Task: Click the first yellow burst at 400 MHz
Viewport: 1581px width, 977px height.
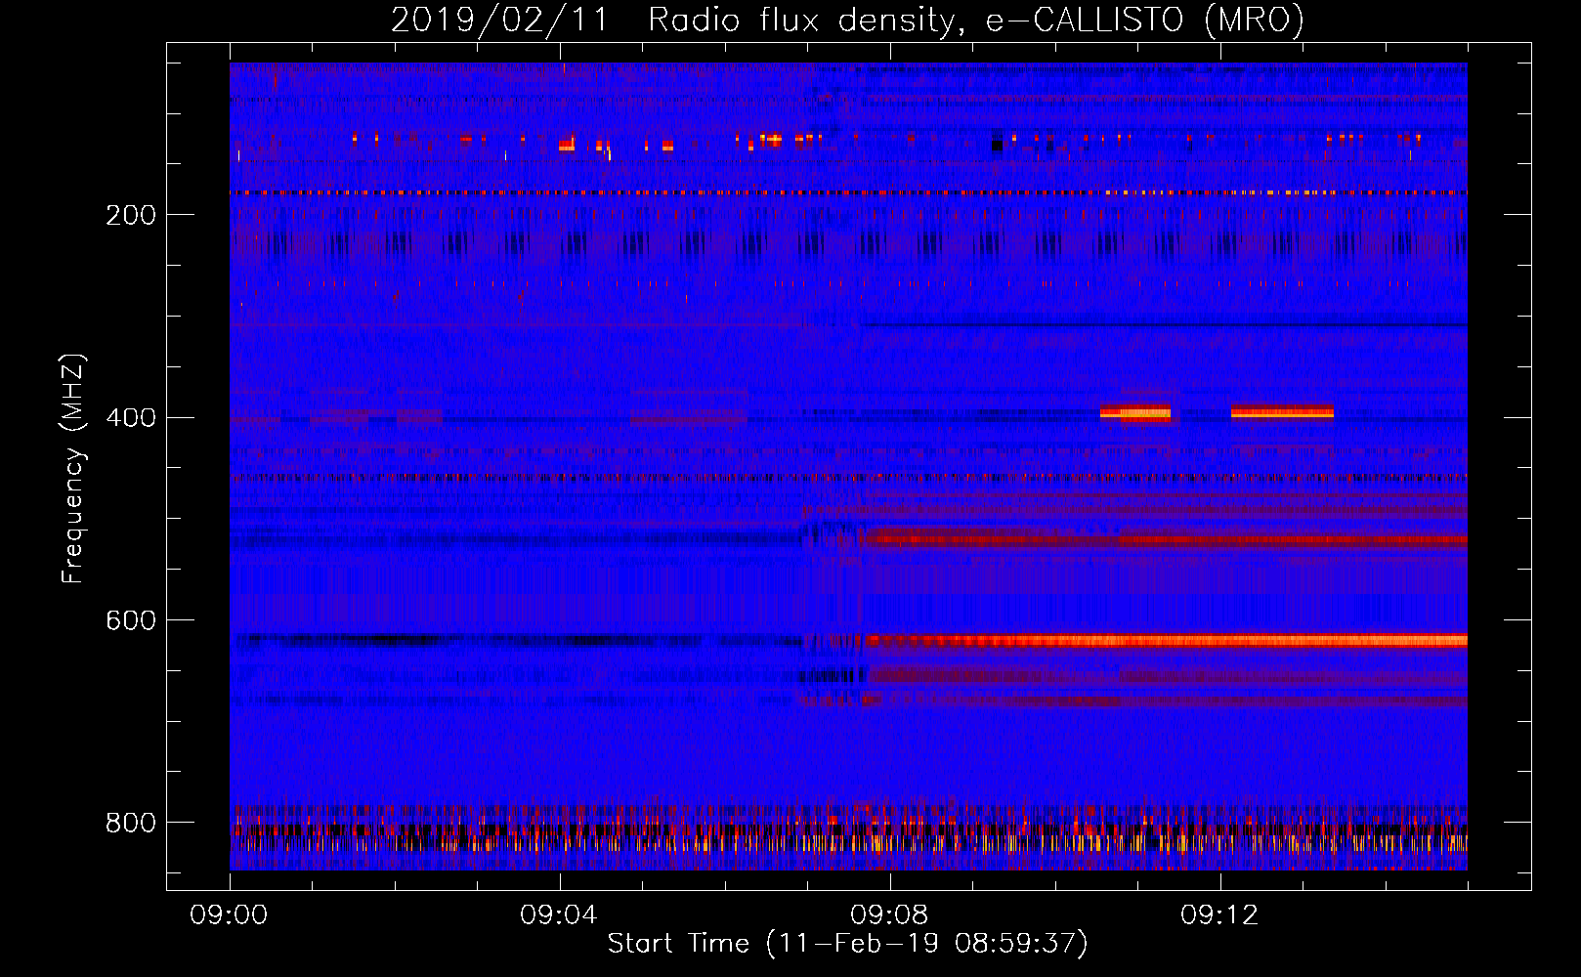Action: tap(1134, 412)
